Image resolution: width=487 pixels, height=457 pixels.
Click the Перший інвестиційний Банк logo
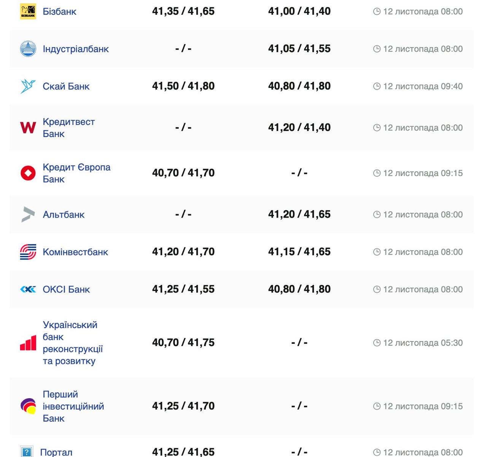click(28, 406)
